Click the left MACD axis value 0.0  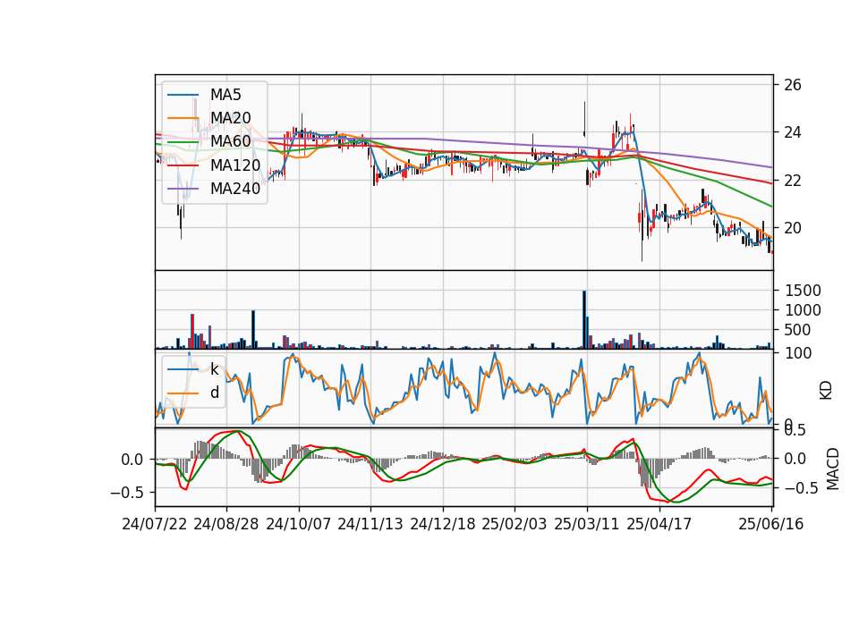(132, 460)
